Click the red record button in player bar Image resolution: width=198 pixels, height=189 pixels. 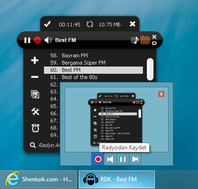[x=37, y=40]
